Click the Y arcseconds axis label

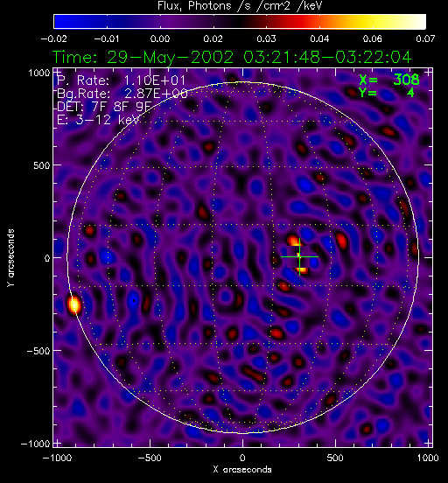10,258
